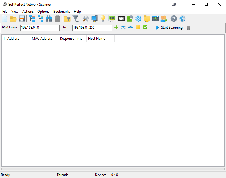Screen dimensions: 226x178
Task: Click the network card IP icon
Action: click(x=111, y=19)
